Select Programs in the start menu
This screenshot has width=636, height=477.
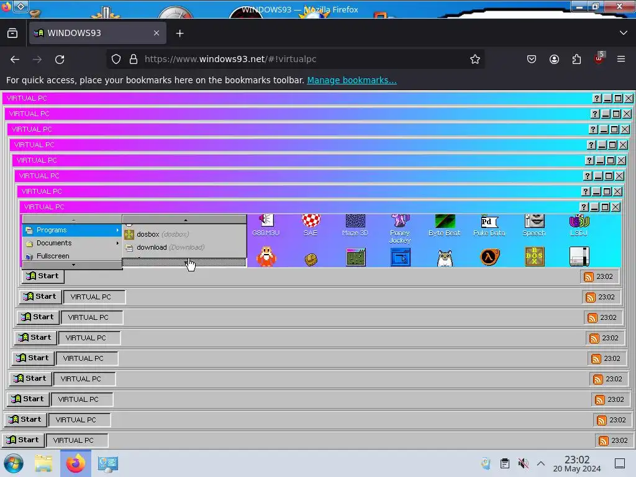click(x=72, y=230)
